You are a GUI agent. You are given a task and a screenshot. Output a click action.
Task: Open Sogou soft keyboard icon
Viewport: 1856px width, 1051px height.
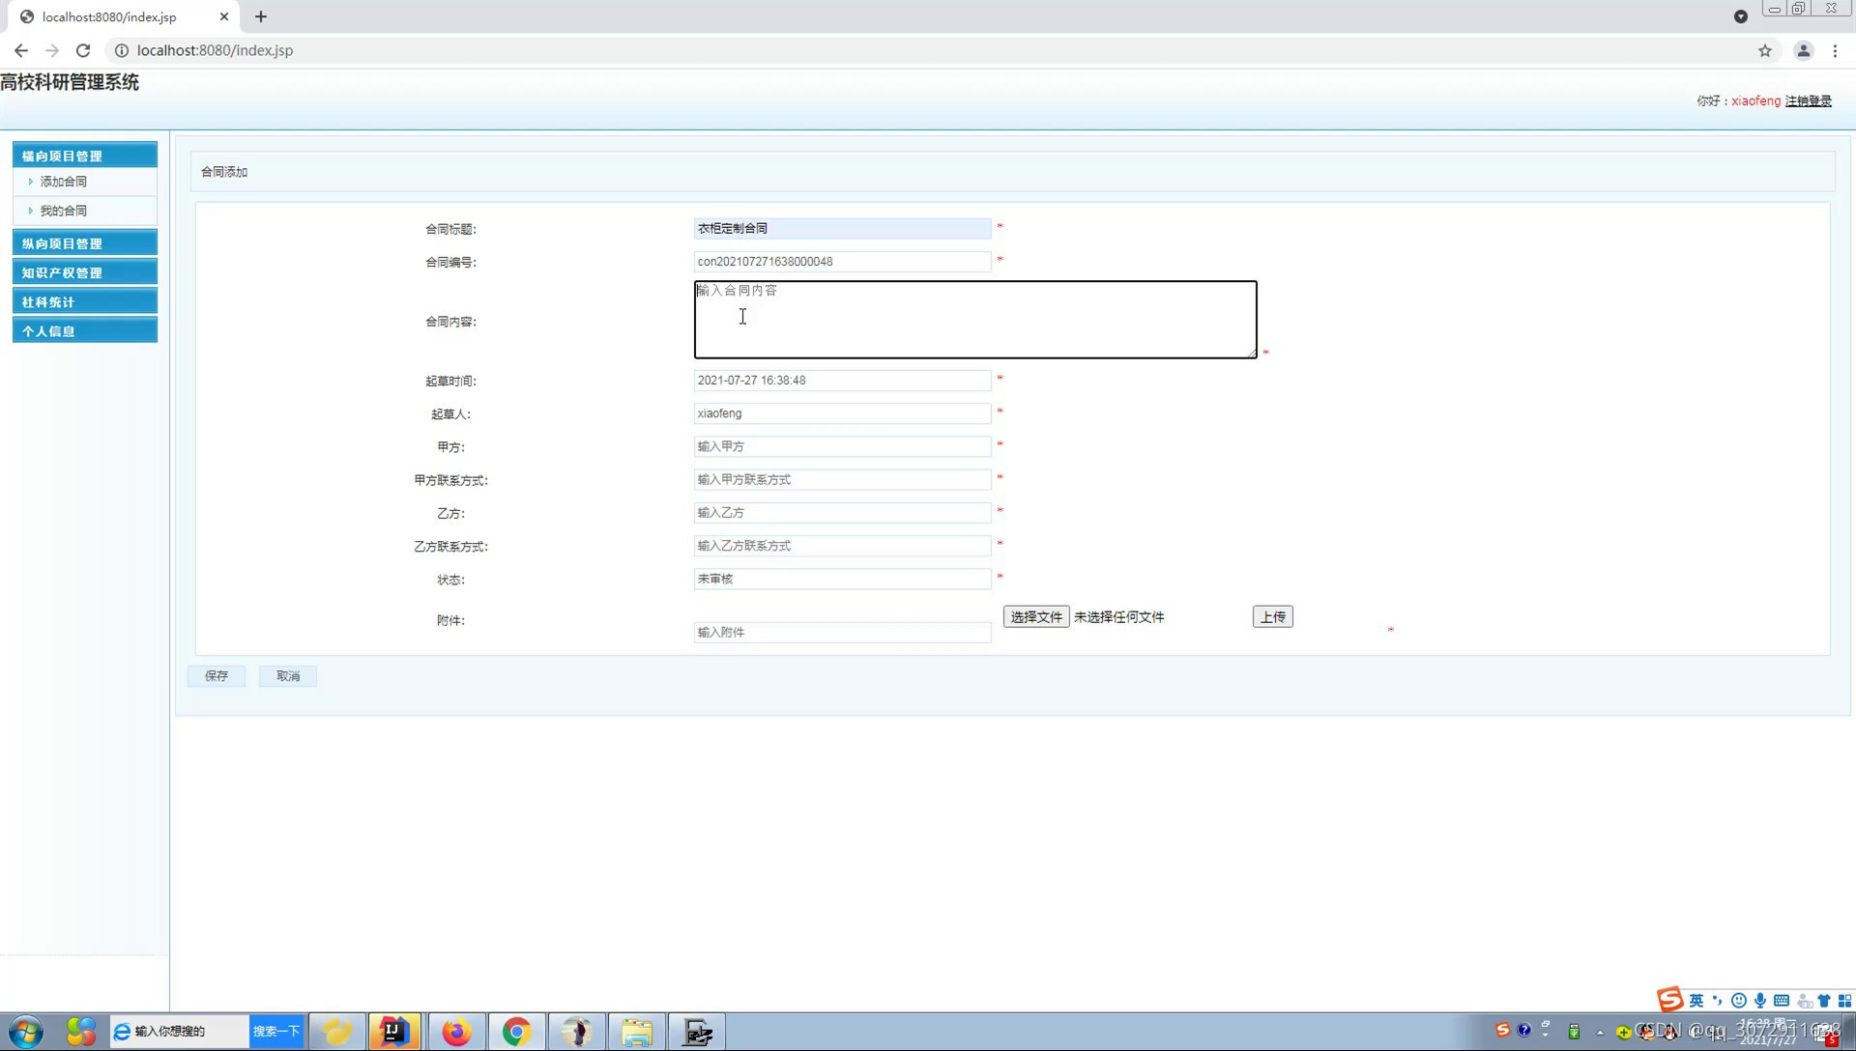1782,1001
